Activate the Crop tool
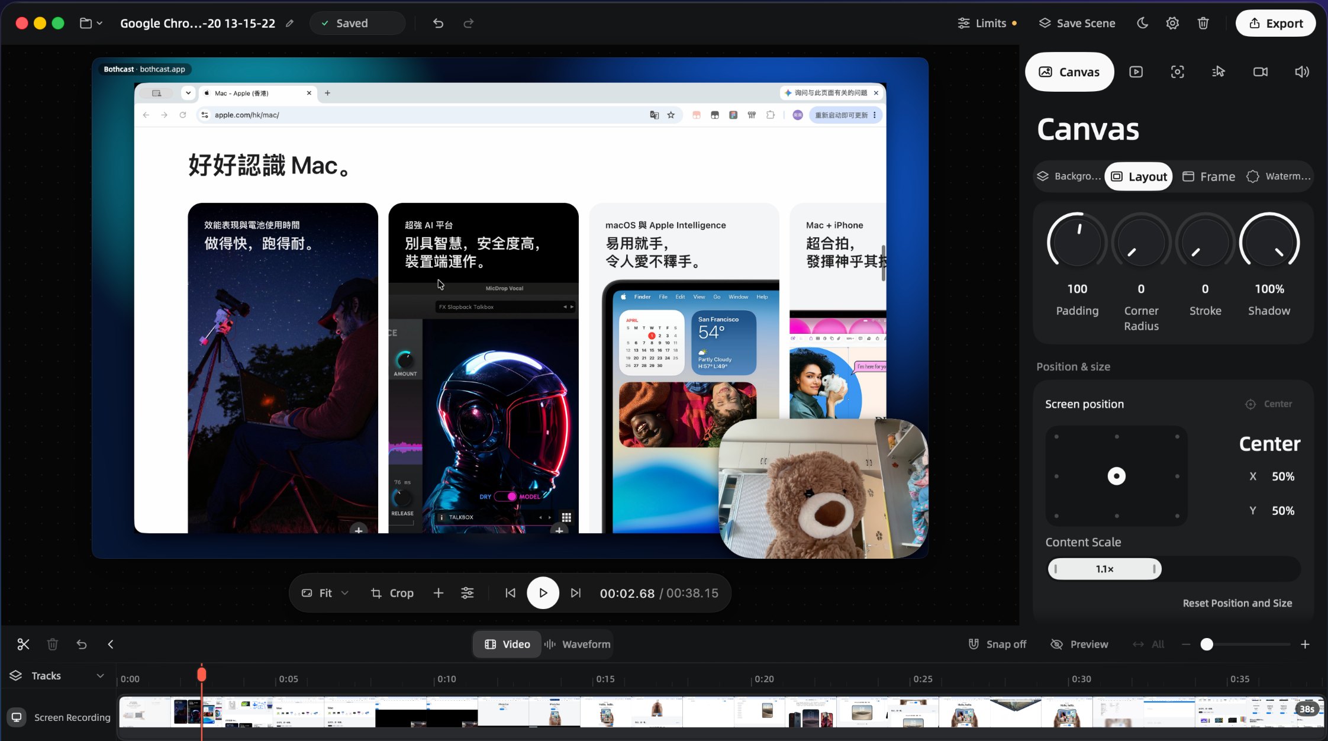The image size is (1328, 741). click(392, 592)
